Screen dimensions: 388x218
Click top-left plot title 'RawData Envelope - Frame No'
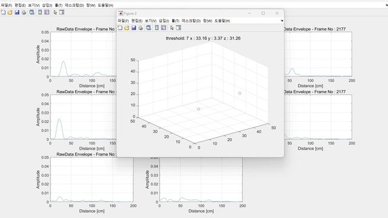tap(85, 29)
